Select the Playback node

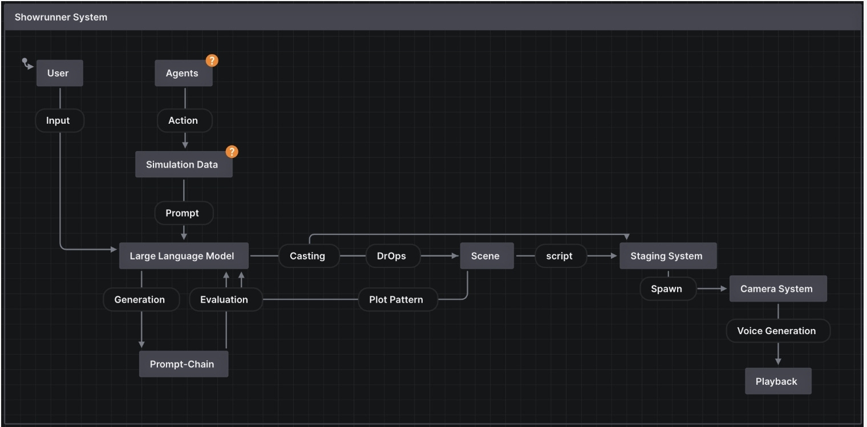click(x=777, y=381)
